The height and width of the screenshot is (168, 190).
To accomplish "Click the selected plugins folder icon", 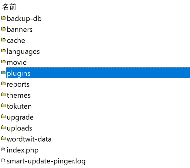I will [x=3, y=72].
